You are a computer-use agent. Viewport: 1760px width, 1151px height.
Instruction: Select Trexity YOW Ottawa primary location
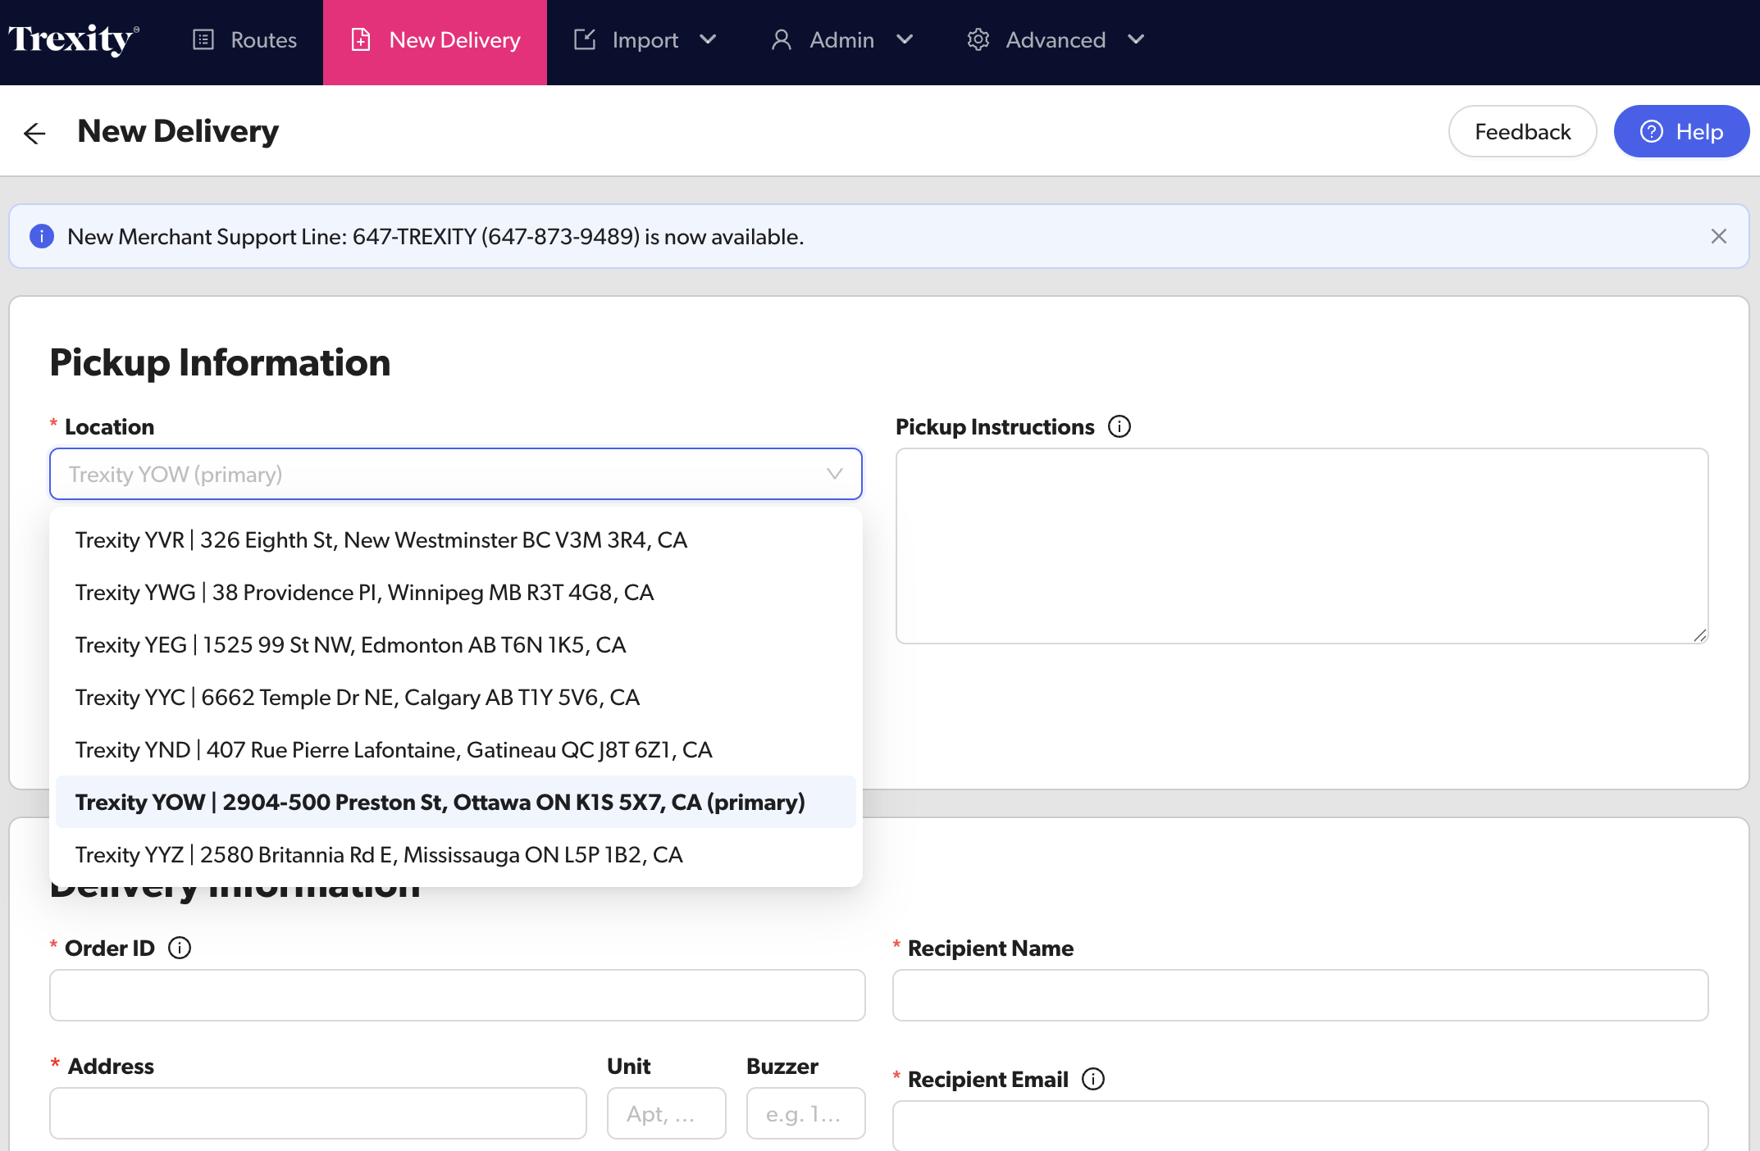tap(456, 802)
